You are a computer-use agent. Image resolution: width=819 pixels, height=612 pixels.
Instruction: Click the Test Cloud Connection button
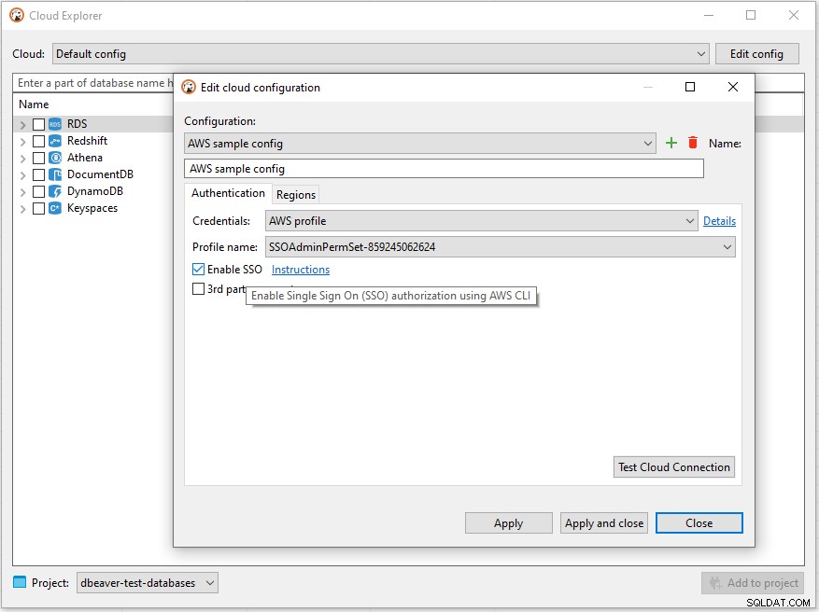coord(674,467)
